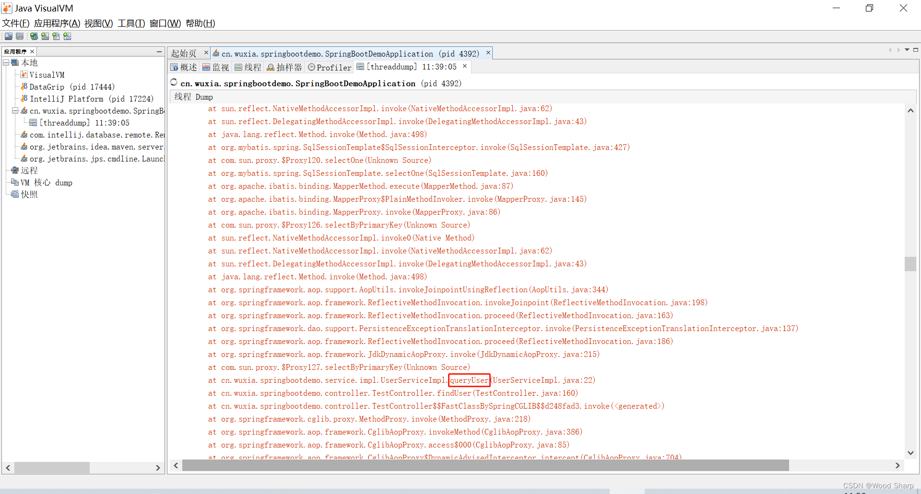Click applications panel scrollbar left arrow
Image resolution: width=921 pixels, height=494 pixels.
click(x=8, y=468)
